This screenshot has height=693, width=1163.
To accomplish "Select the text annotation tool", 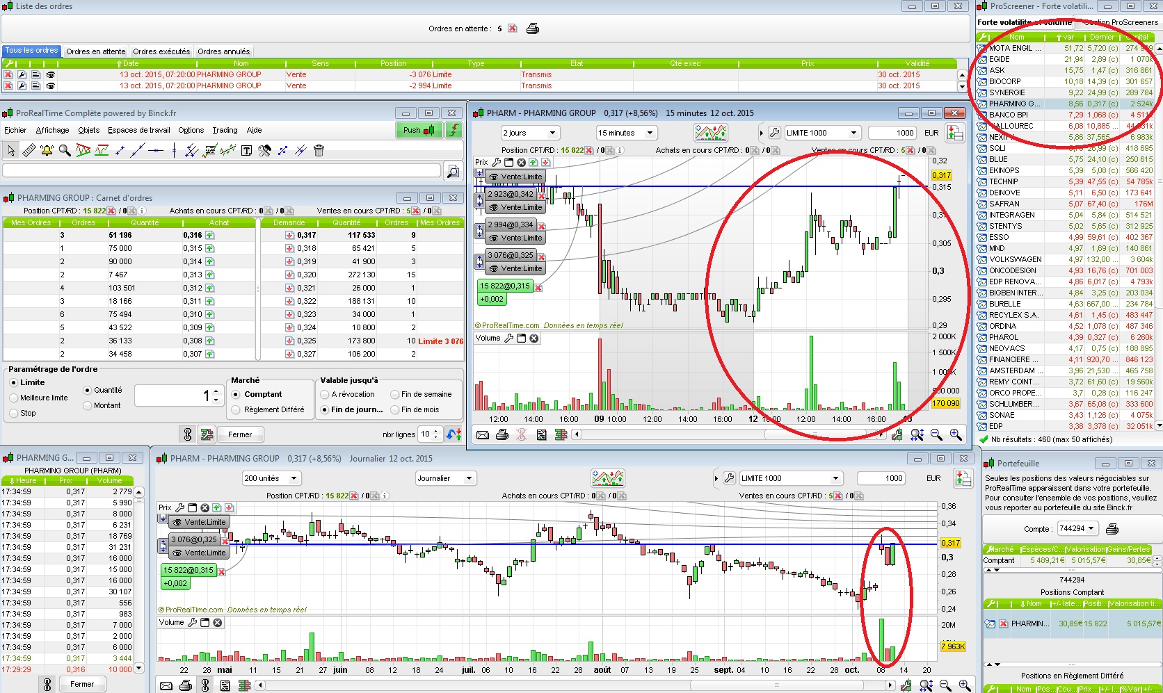I will coord(246,150).
